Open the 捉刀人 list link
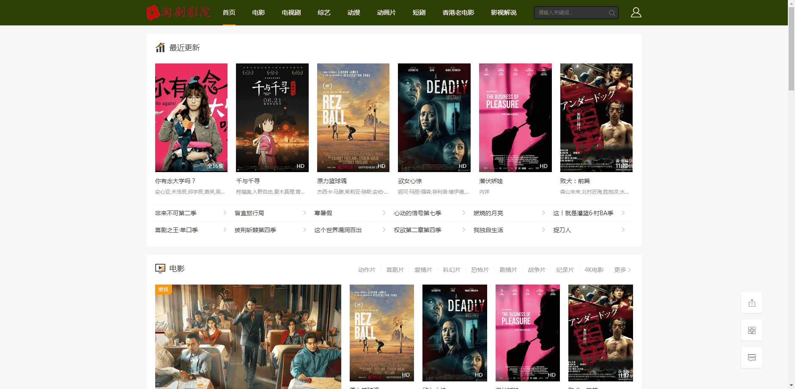Screen dimensions: 795x389 [562, 230]
